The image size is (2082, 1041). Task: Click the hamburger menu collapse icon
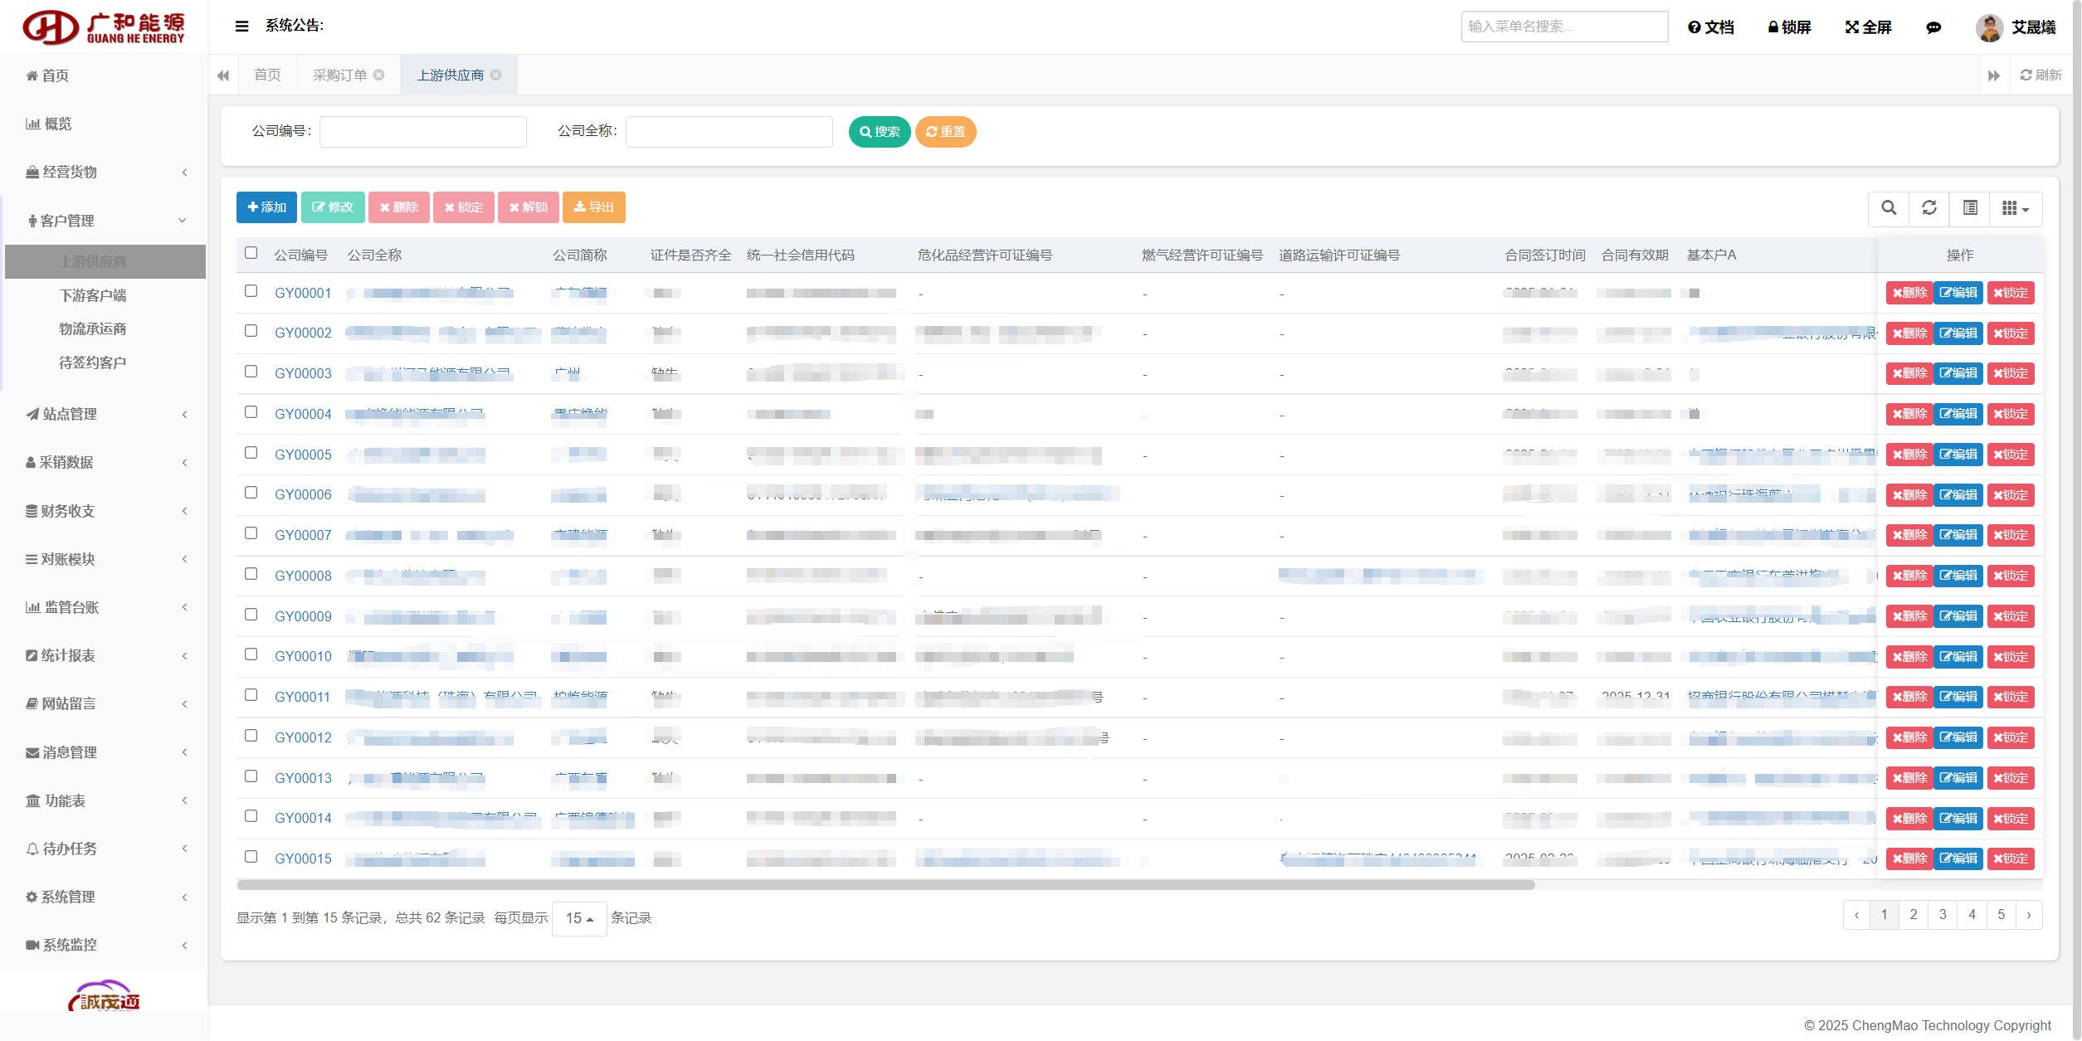(x=241, y=27)
